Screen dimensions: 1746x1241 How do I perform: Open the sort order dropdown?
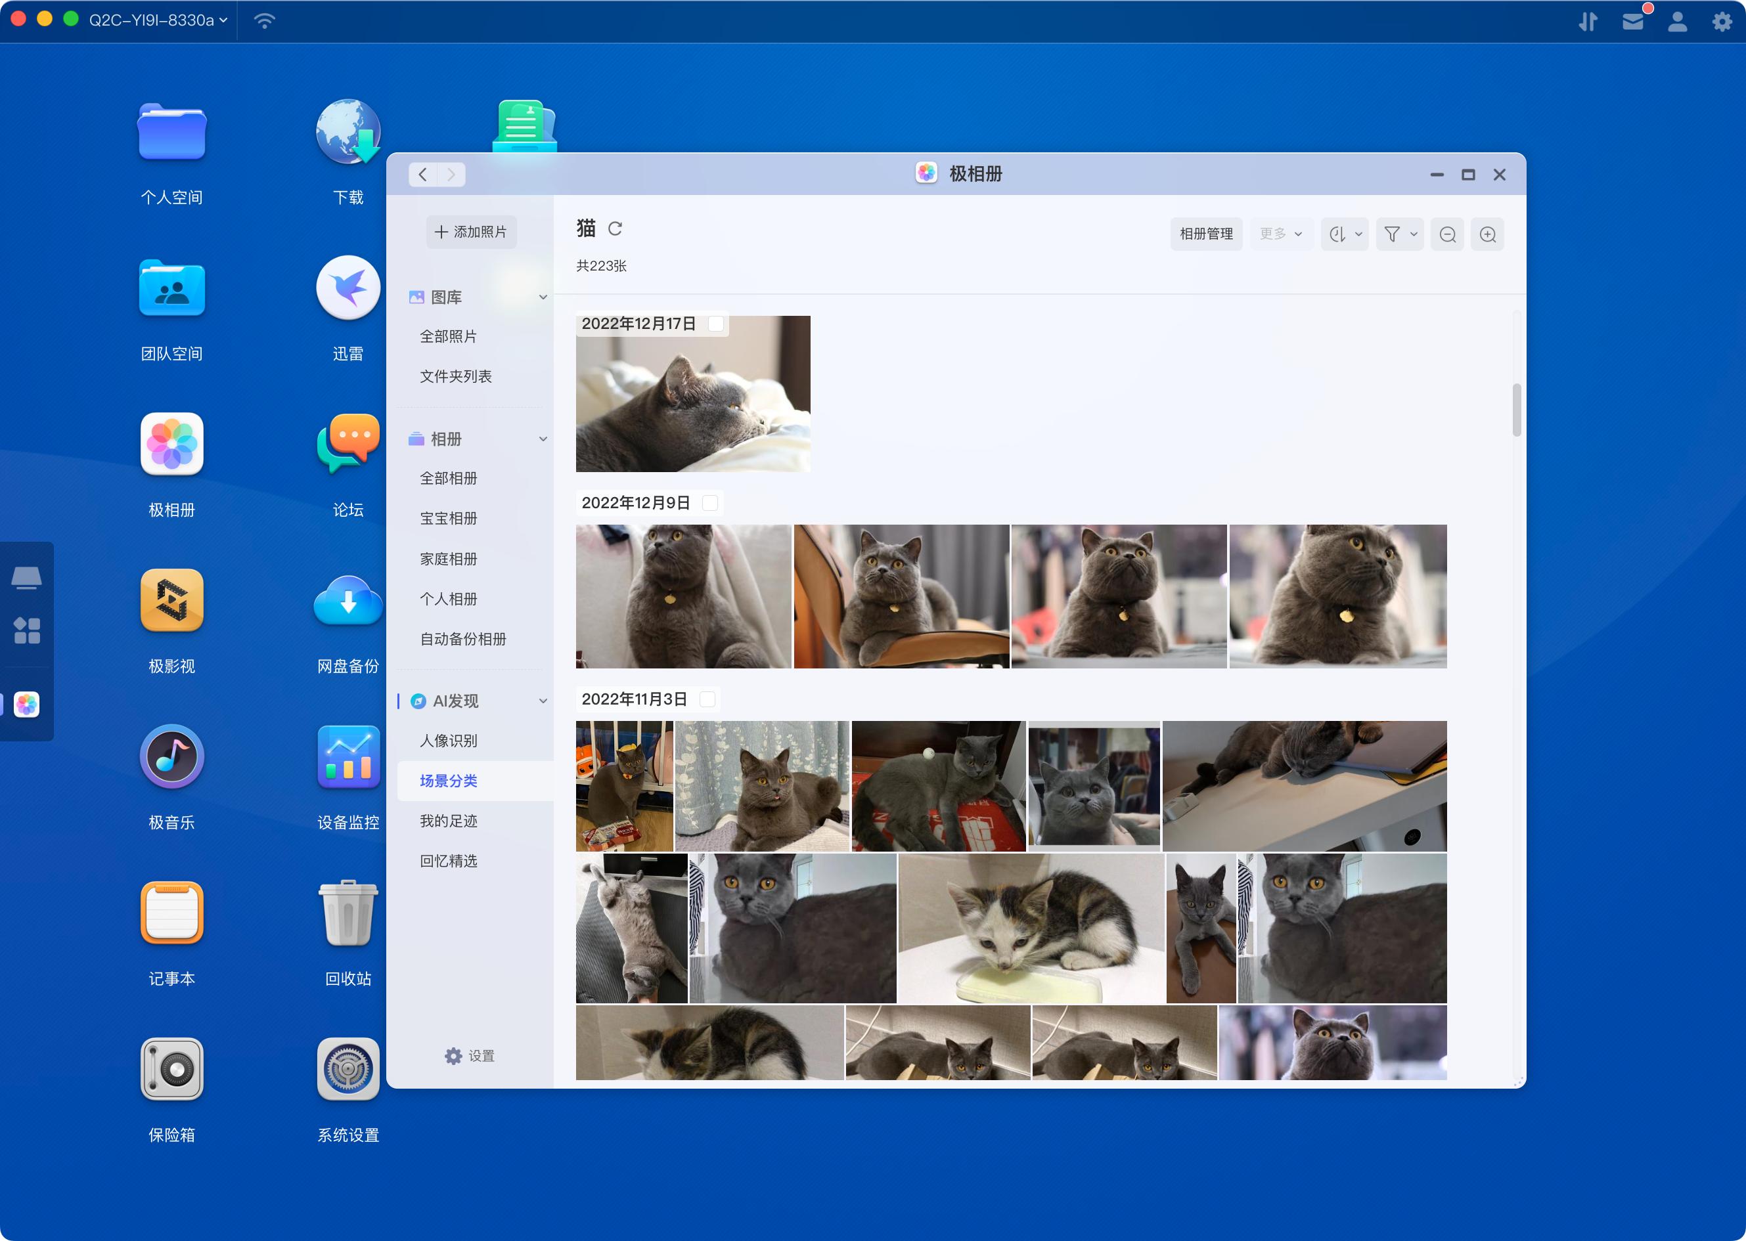tap(1345, 234)
